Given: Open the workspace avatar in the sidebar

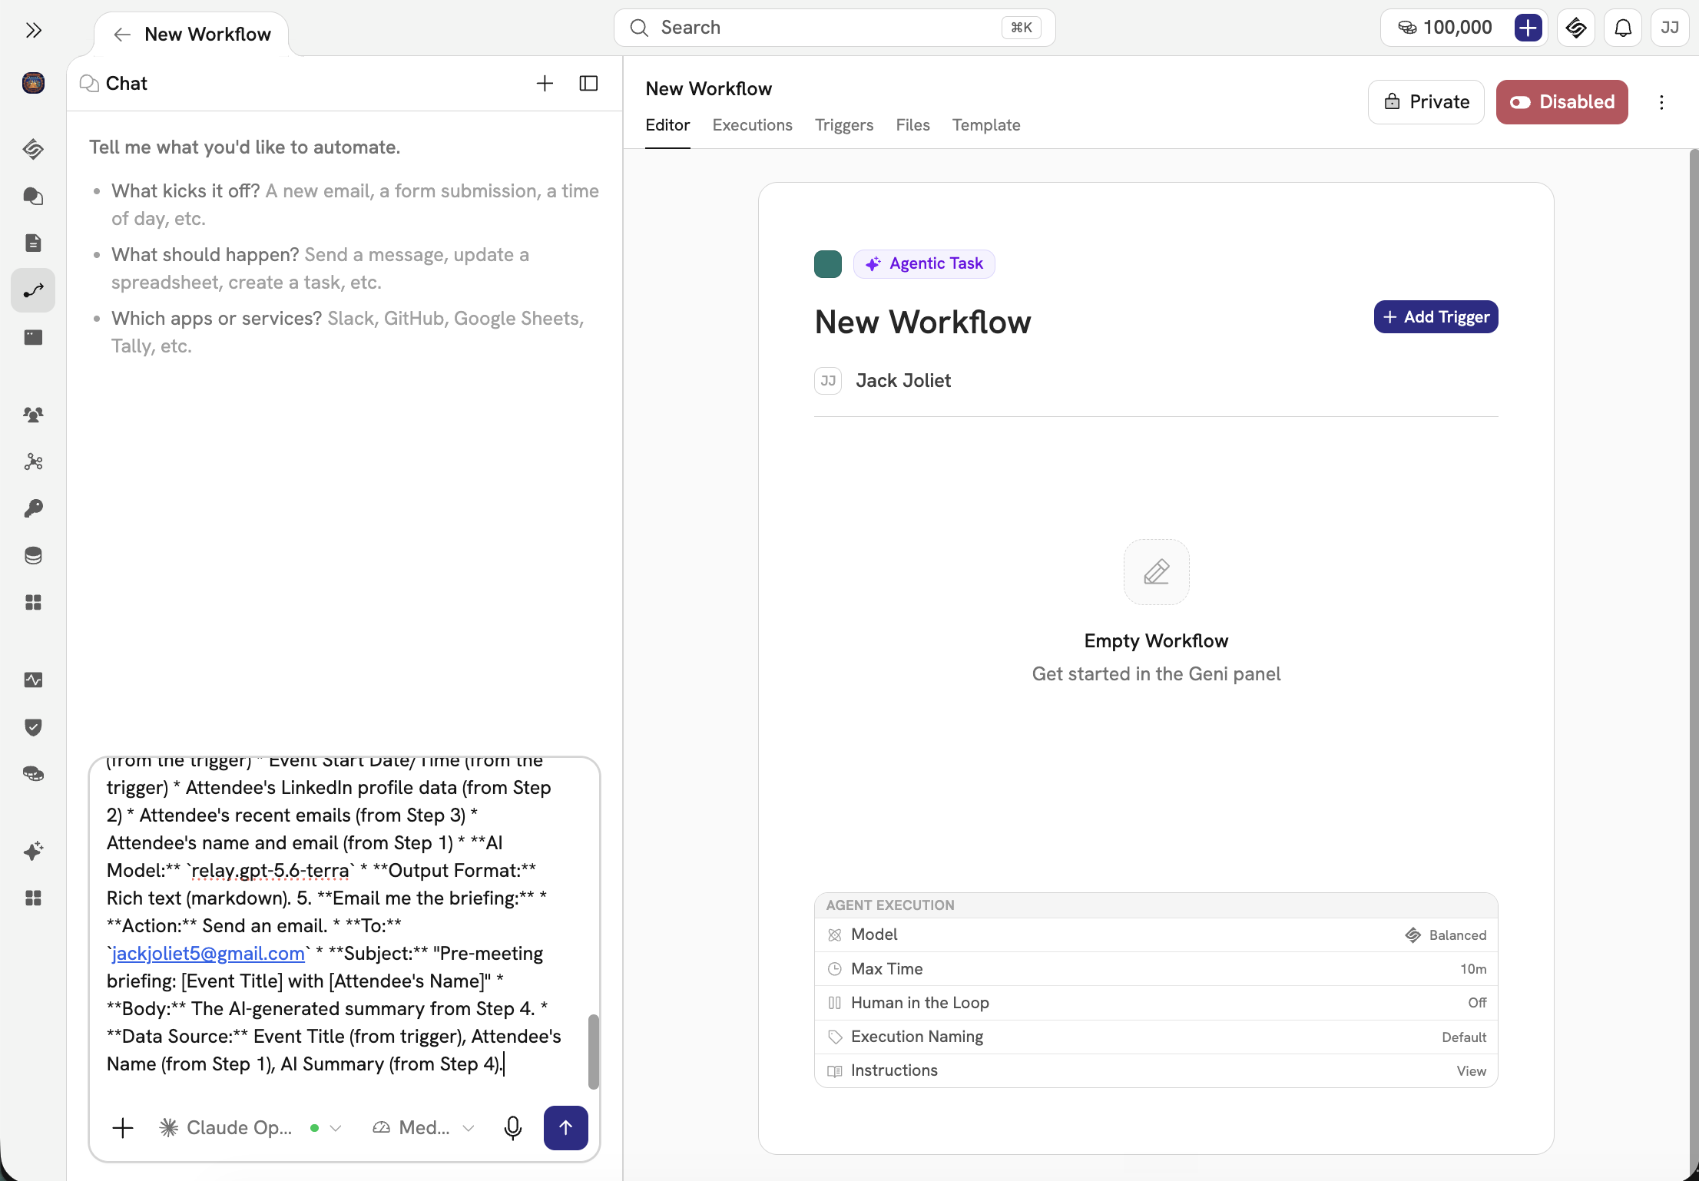Looking at the screenshot, I should click(x=33, y=82).
